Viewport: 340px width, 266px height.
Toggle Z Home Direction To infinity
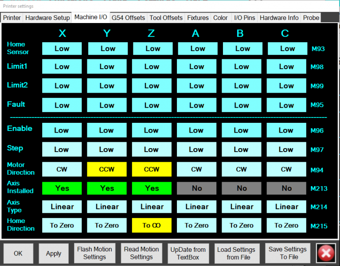click(152, 226)
